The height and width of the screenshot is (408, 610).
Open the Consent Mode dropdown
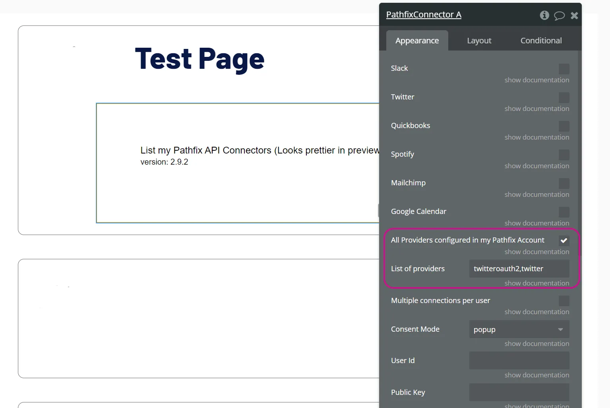519,329
